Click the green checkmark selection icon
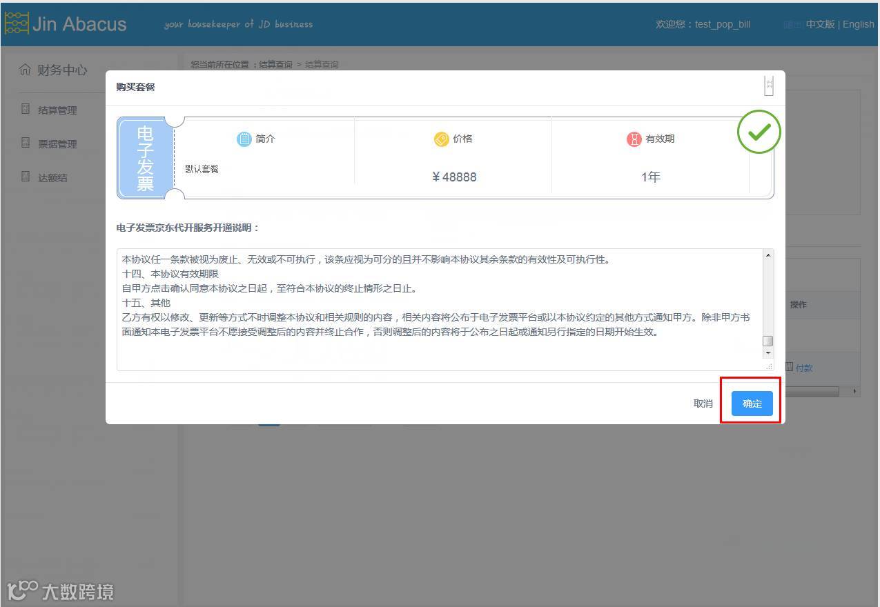This screenshot has height=607, width=880. (759, 132)
